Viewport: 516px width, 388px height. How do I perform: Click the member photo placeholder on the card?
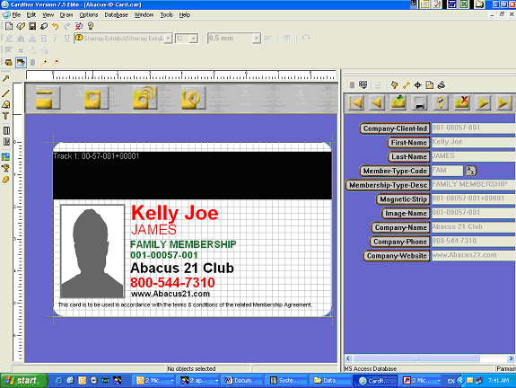(92, 251)
